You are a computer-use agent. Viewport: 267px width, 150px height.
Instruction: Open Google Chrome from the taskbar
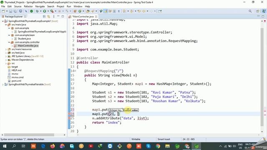click(x=158, y=146)
